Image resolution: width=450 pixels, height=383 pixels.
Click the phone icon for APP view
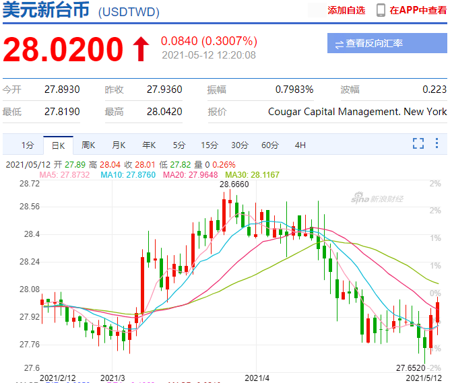click(381, 10)
